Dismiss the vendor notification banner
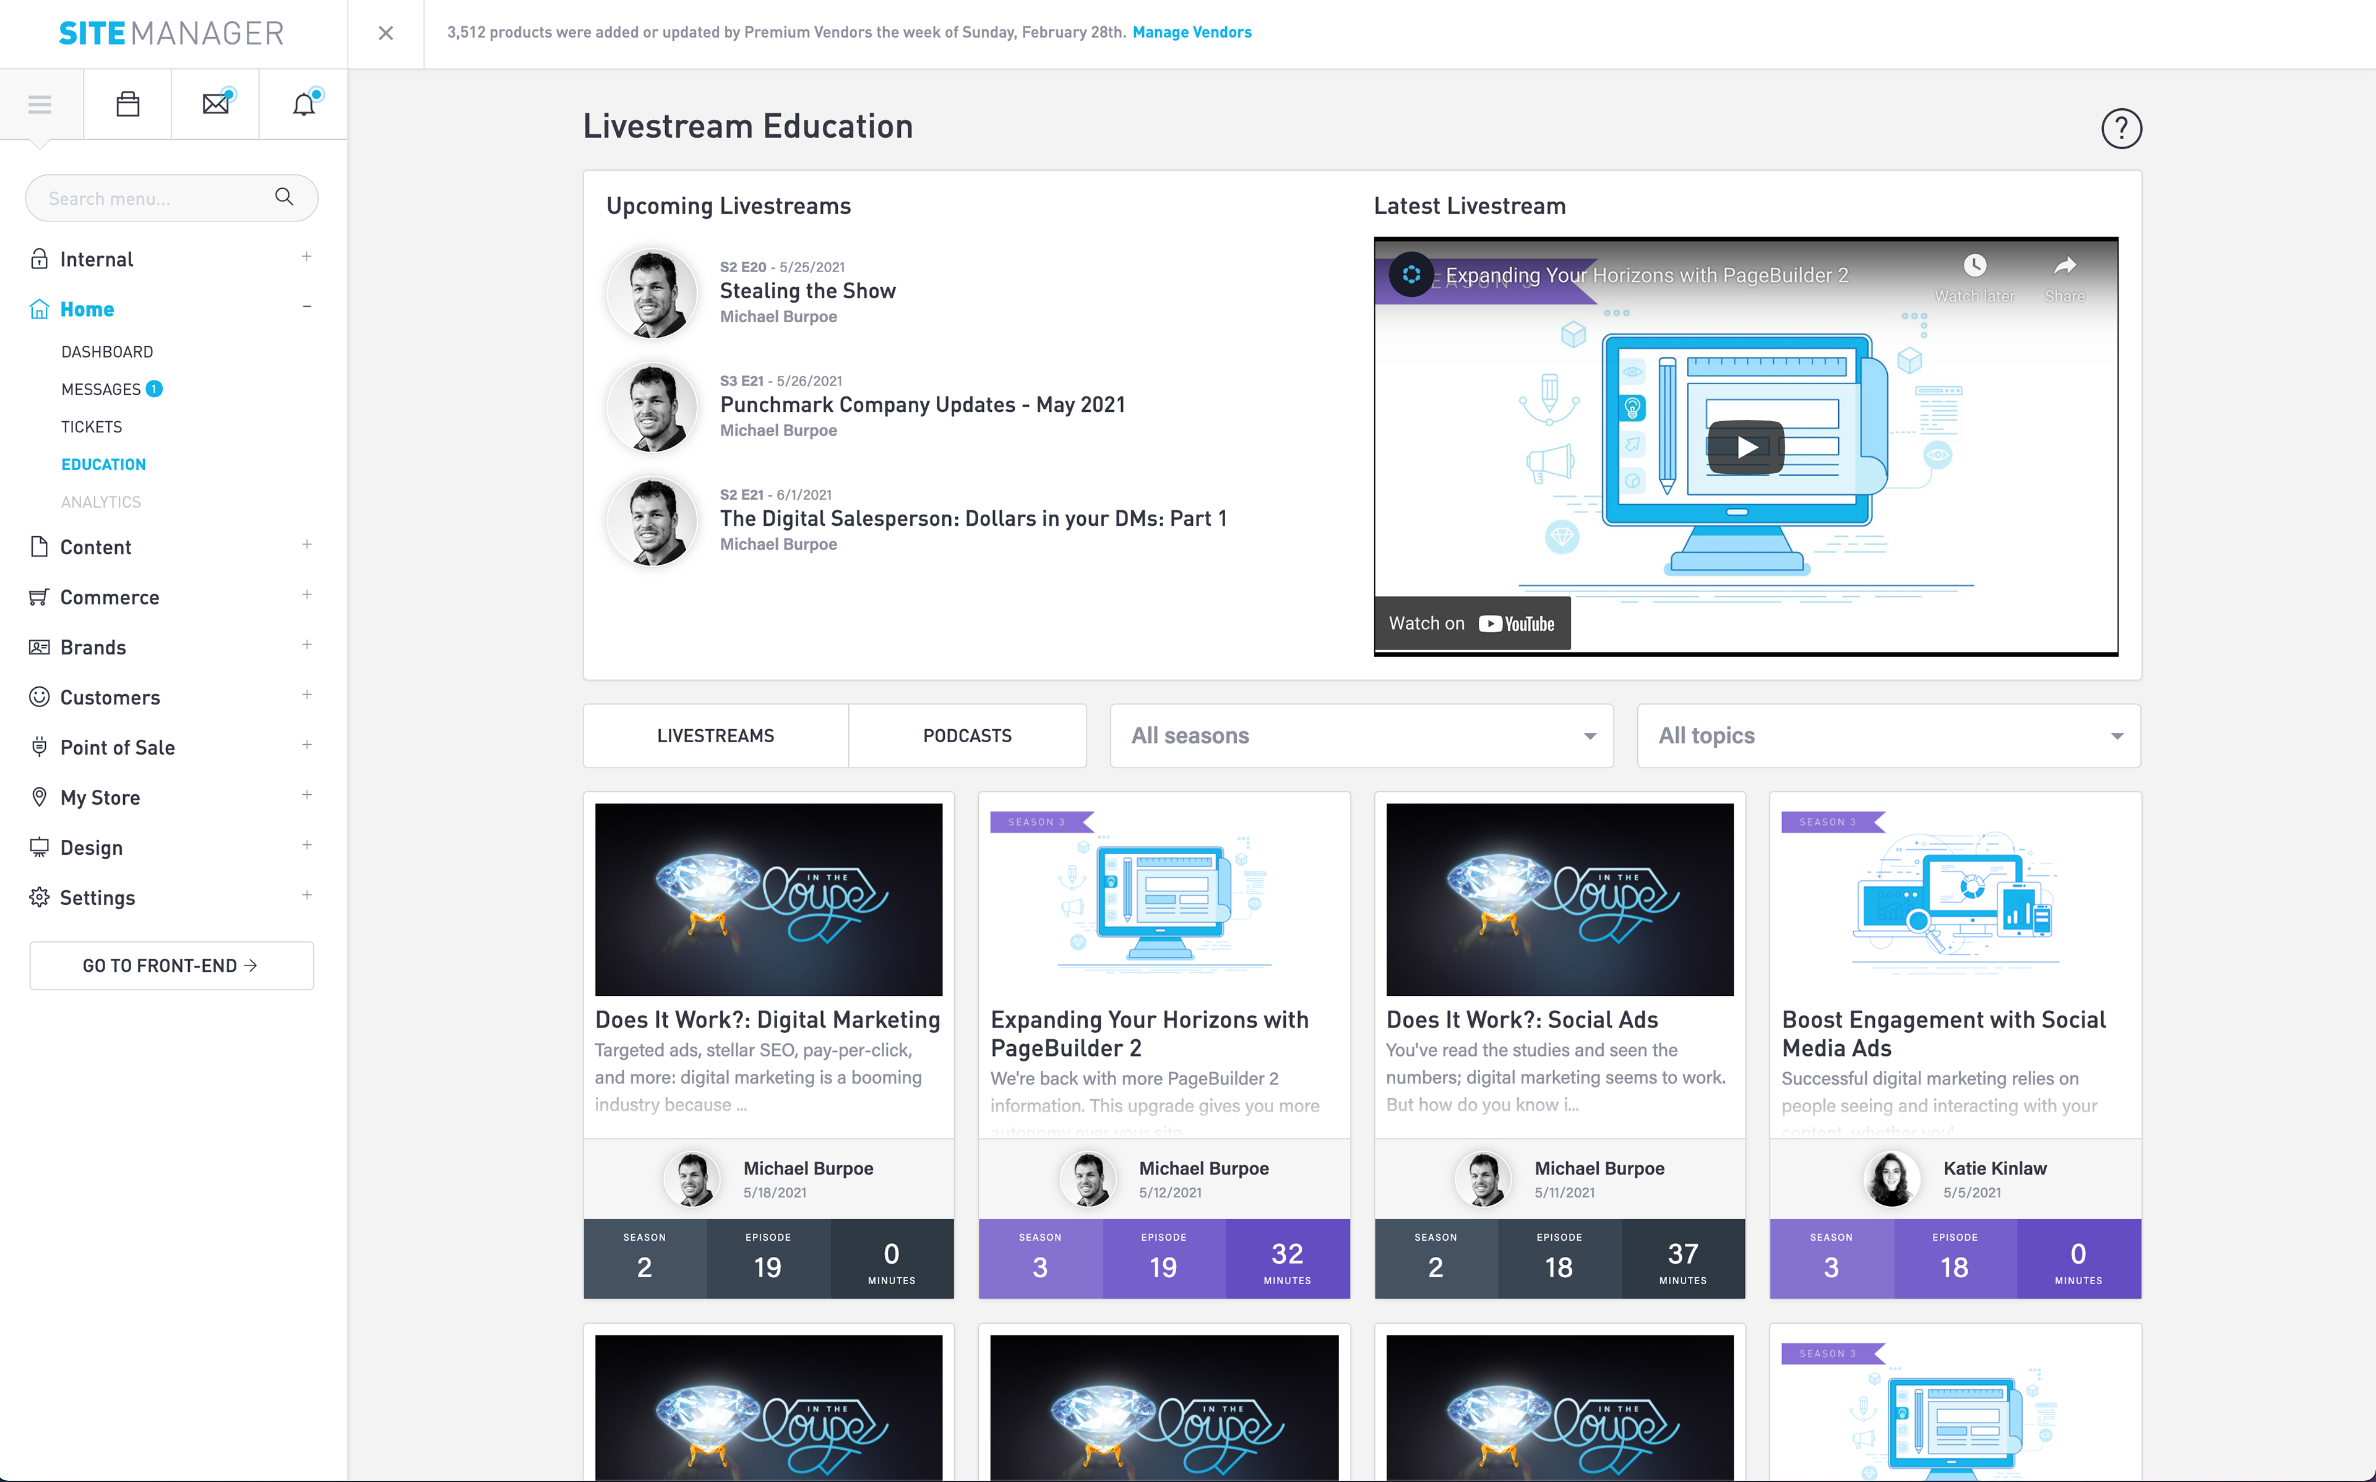 click(x=386, y=33)
